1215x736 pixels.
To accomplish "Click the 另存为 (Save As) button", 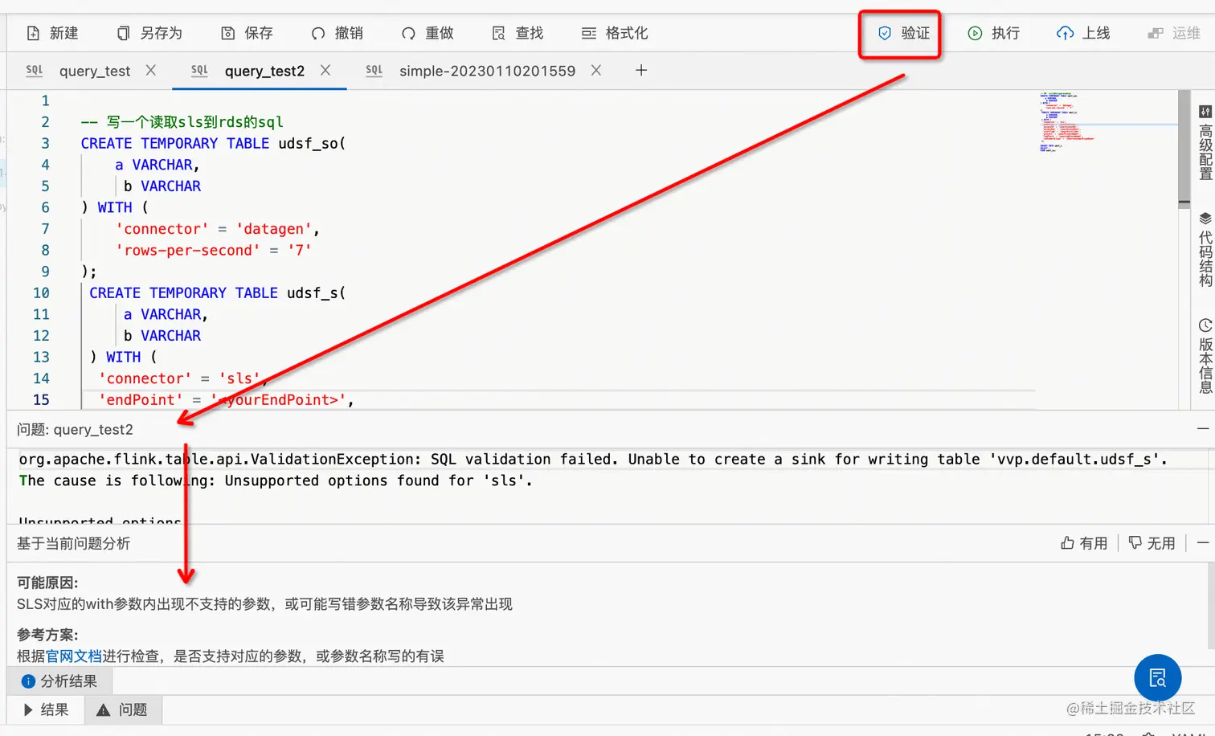I will coord(149,33).
